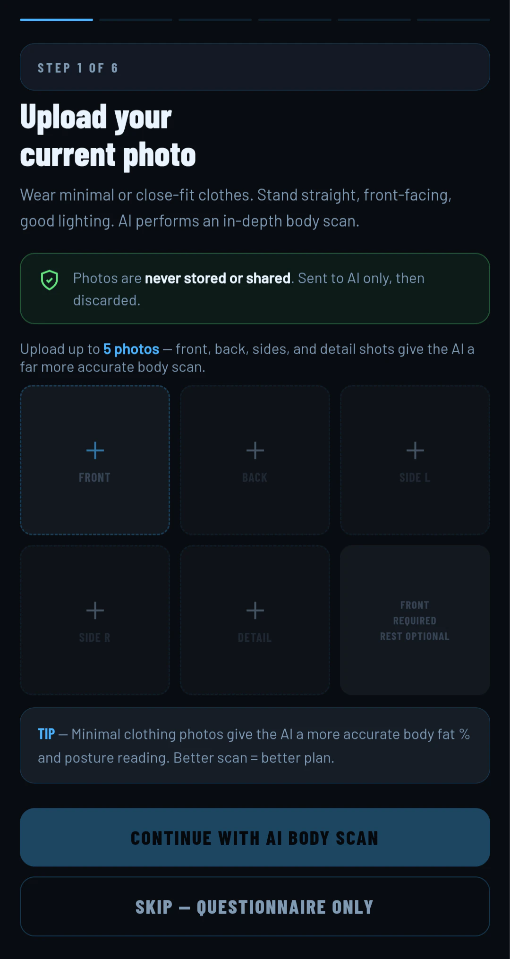Click the 'Front required rest optional' info tile

[415, 620]
